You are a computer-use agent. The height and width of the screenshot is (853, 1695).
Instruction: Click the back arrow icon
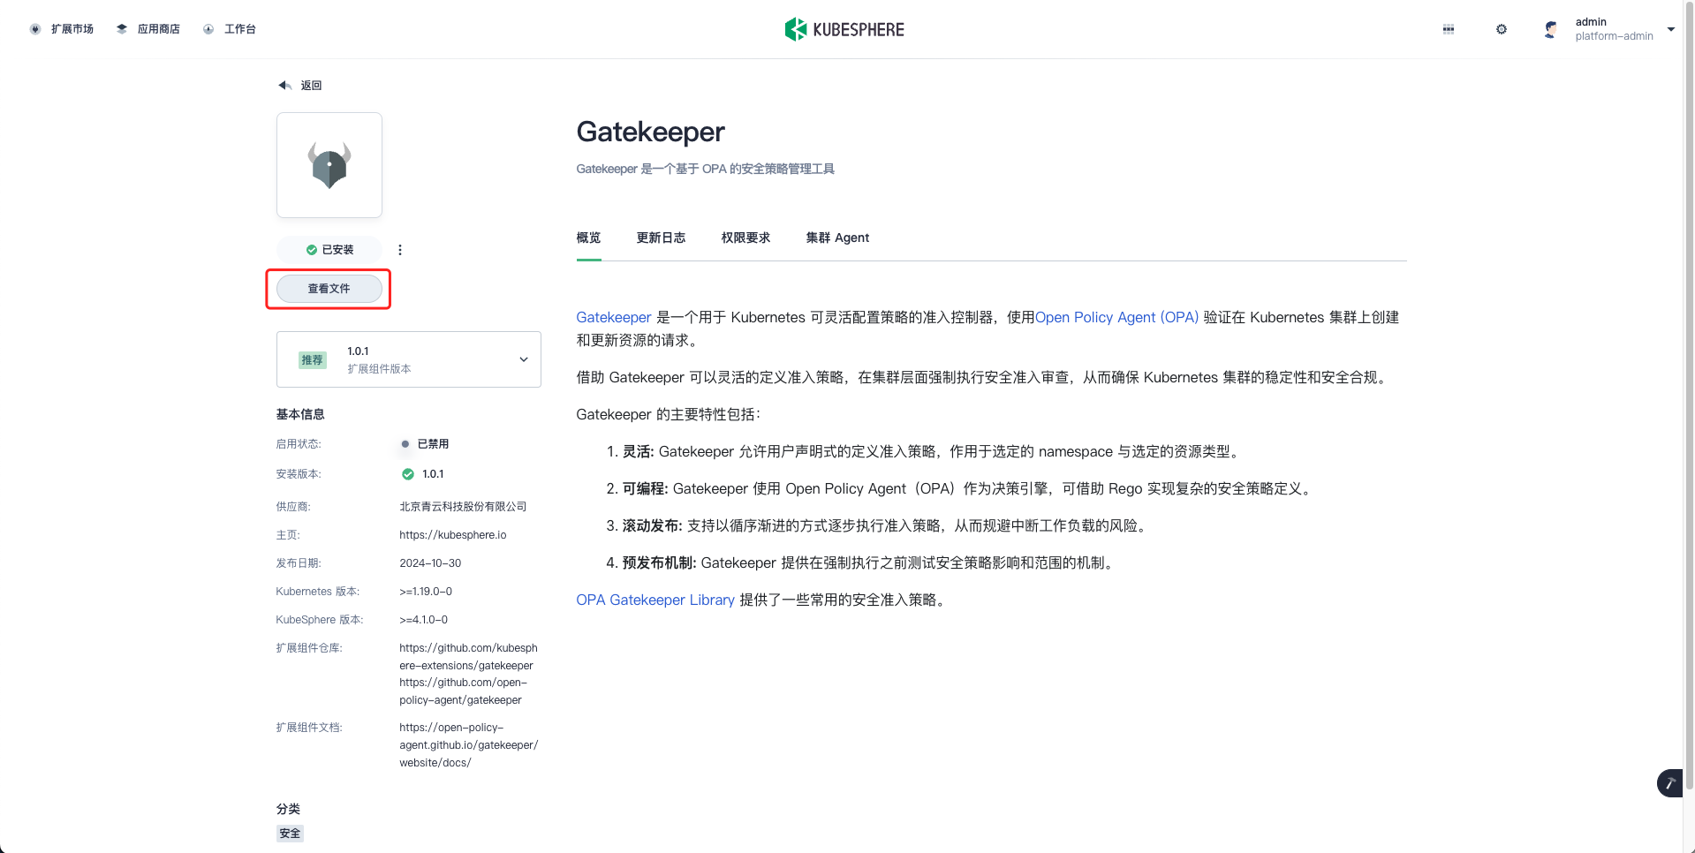click(x=284, y=86)
